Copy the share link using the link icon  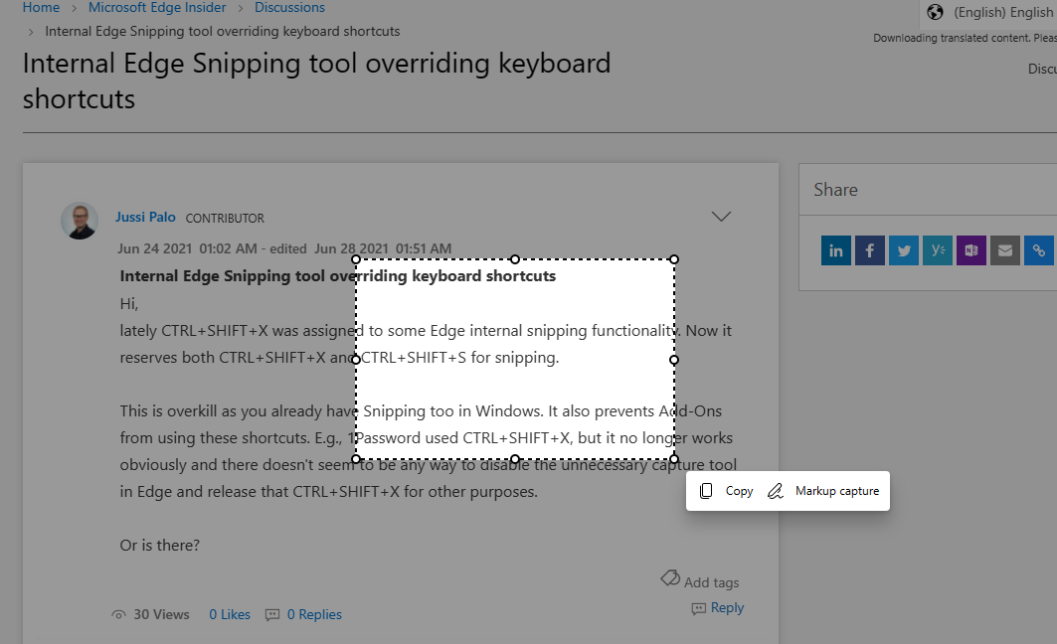click(1039, 250)
